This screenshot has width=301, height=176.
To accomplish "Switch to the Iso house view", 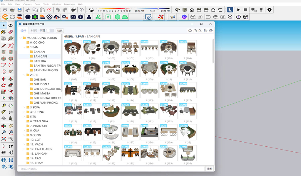I will coord(177,10).
